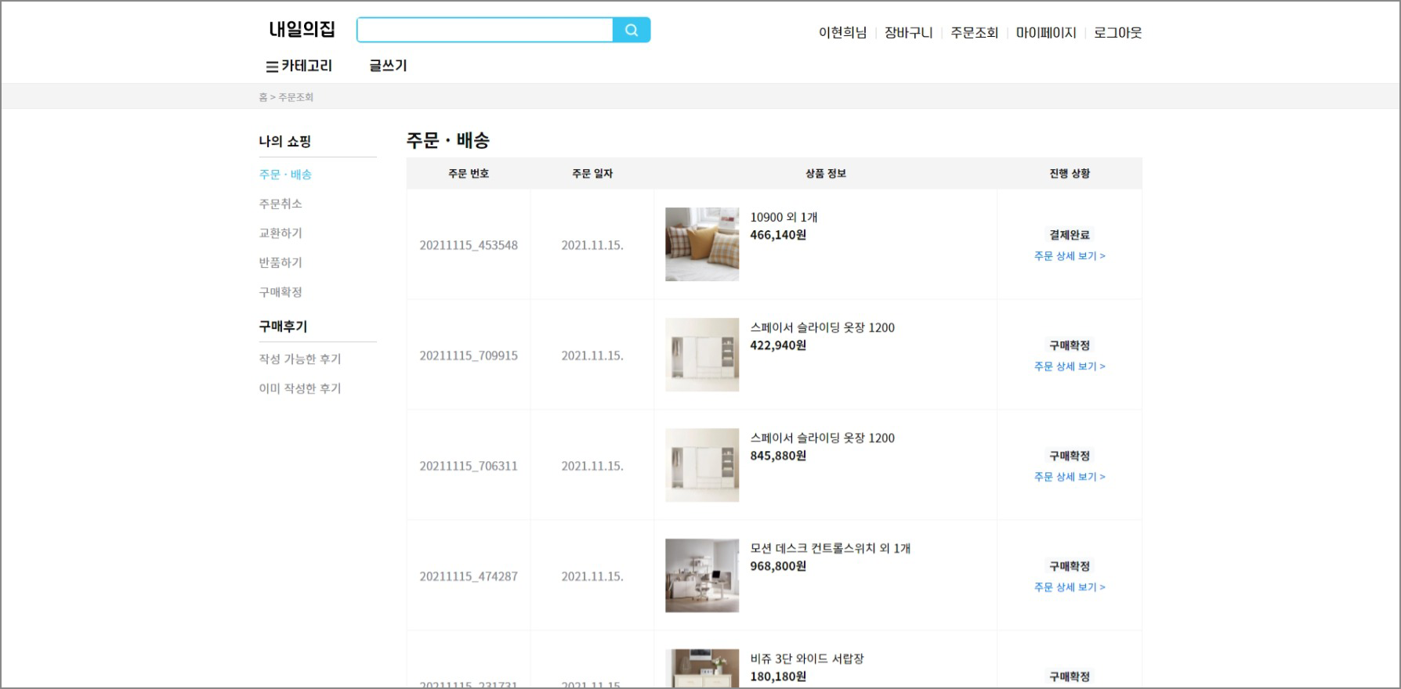This screenshot has width=1401, height=689.
Task: Select 구매확정 in sidebar menu
Action: (281, 292)
